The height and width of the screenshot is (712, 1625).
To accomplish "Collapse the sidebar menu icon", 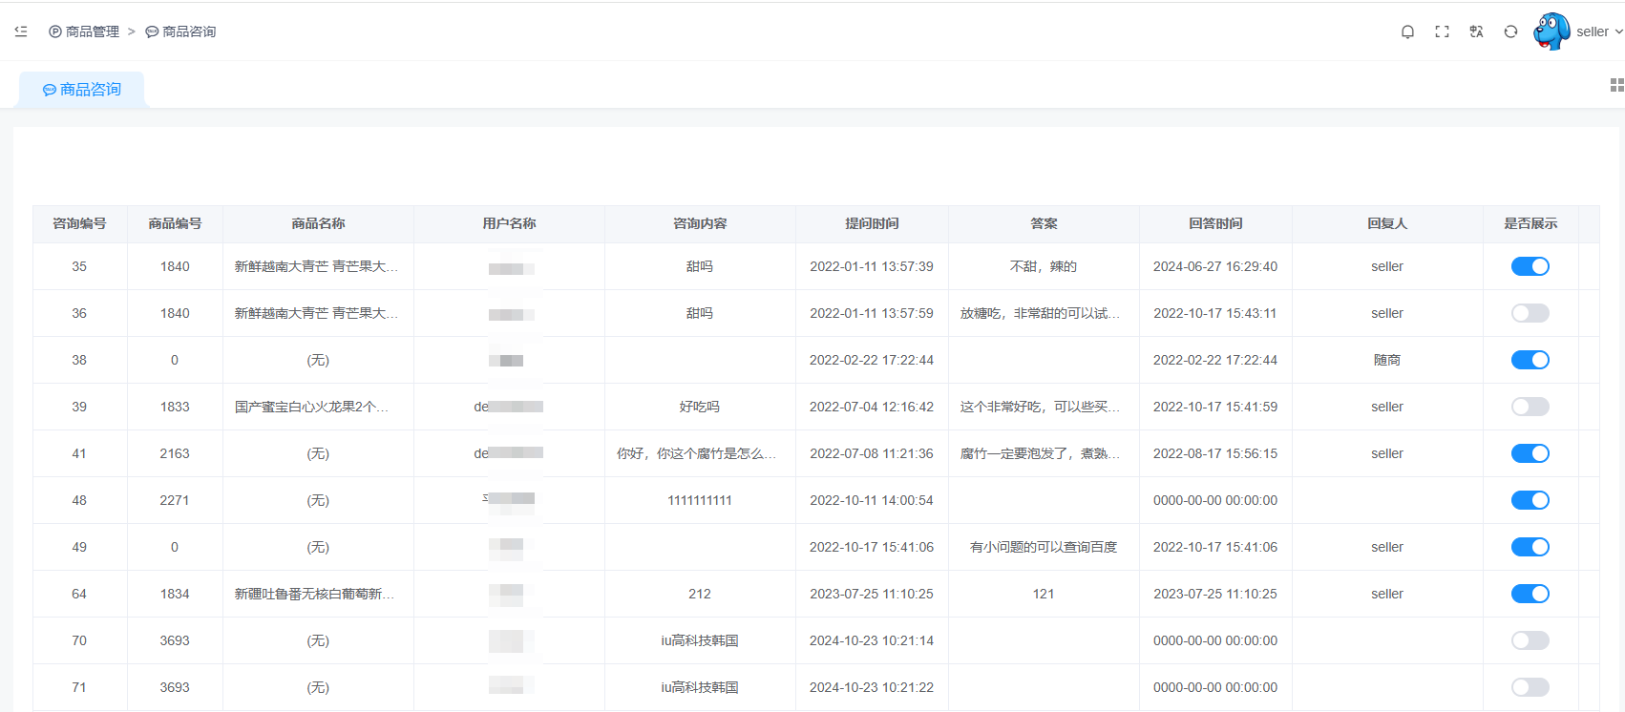I will tap(21, 31).
